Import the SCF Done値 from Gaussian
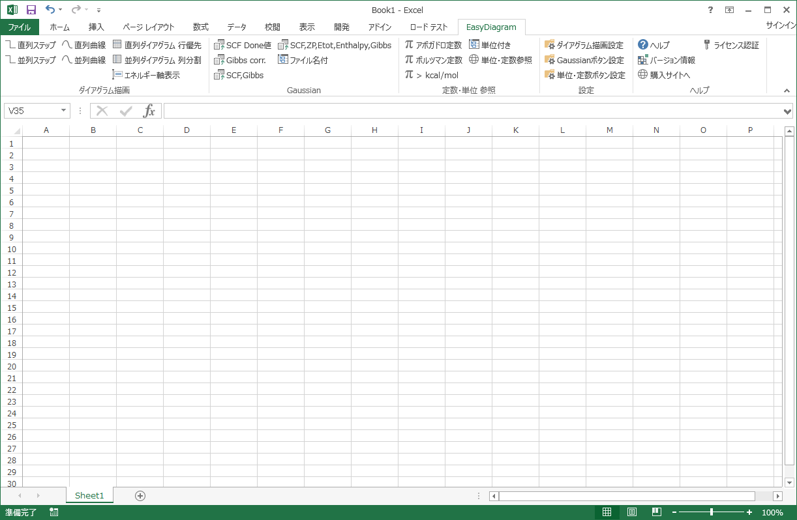Image resolution: width=797 pixels, height=520 pixels. point(243,45)
